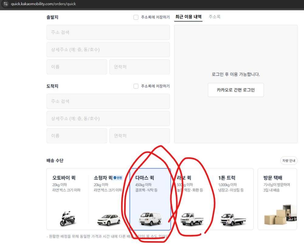The width and height of the screenshot is (304, 246).
Task: Choose the 오토바이 퀵 title
Action: (x=64, y=178)
